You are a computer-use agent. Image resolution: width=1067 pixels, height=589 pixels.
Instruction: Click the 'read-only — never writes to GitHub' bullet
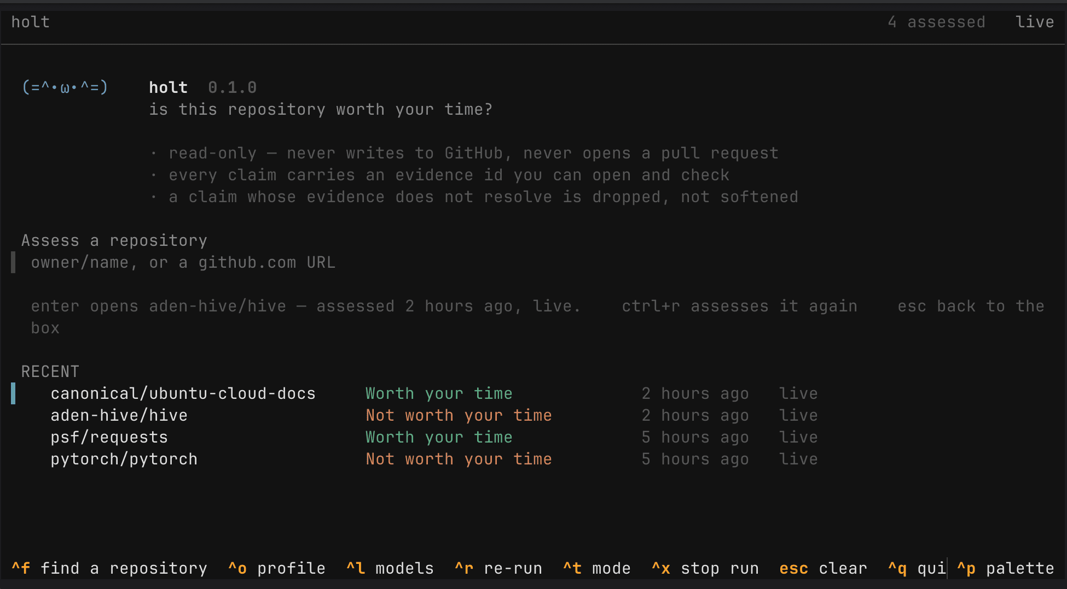(464, 154)
